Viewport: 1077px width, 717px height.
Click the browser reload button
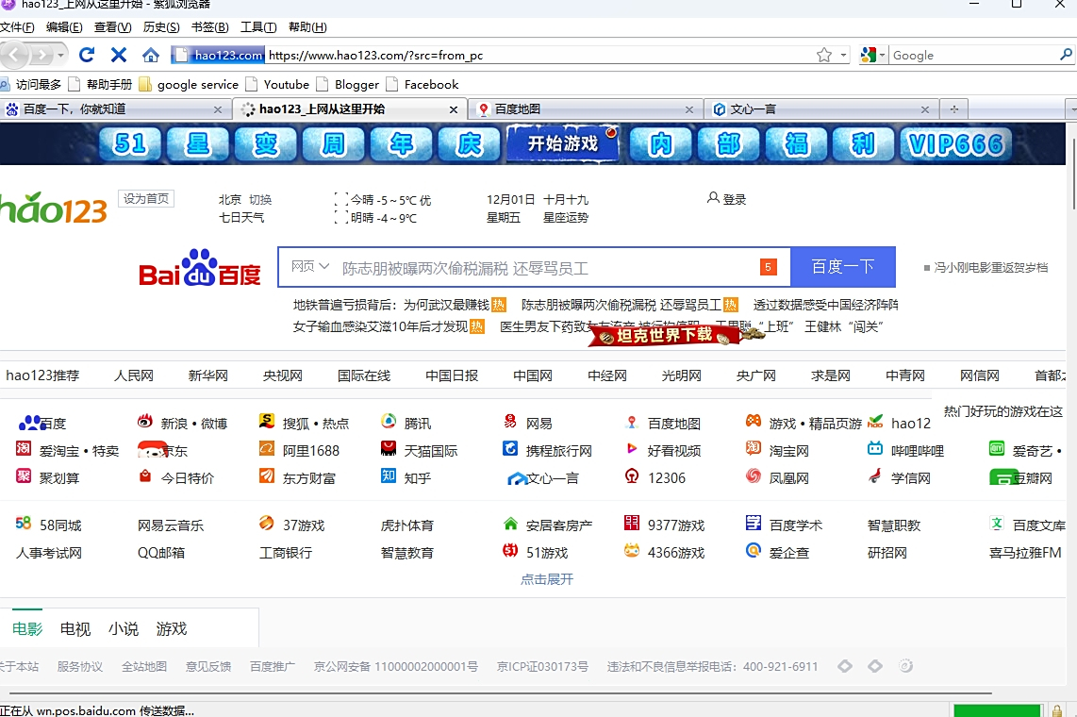click(87, 55)
